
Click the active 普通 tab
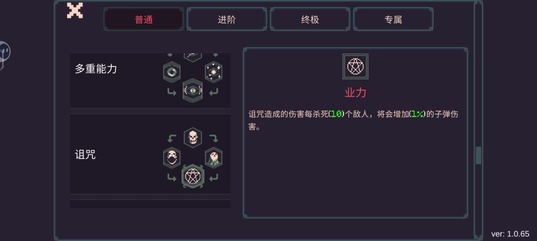pos(144,19)
